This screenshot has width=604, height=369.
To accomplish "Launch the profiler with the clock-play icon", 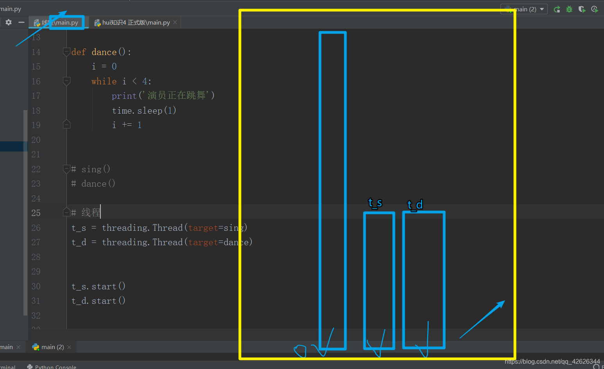I will click(x=595, y=9).
